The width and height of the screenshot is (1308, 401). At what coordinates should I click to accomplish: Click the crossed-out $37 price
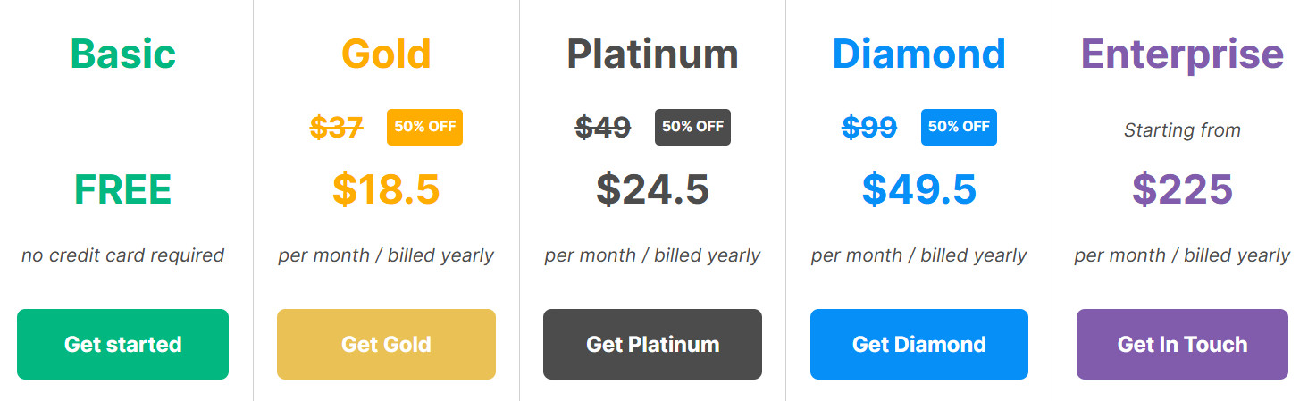[x=337, y=128]
